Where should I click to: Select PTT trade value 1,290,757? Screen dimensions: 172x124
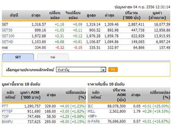(32, 106)
